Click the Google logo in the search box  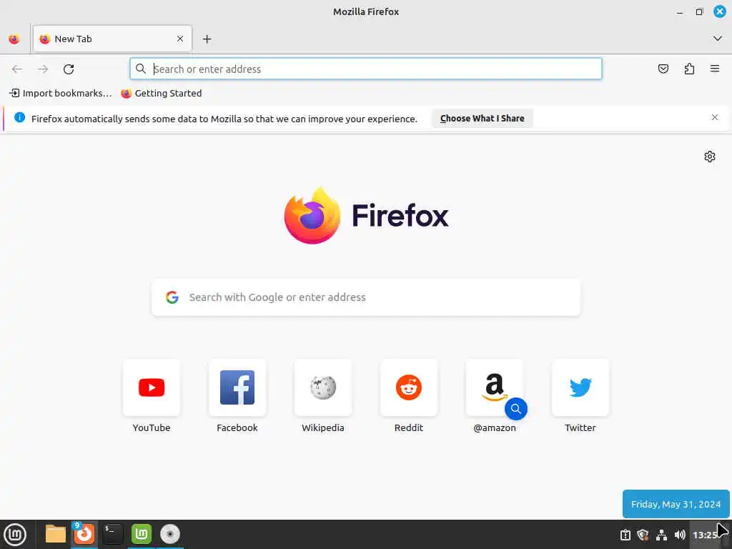[172, 297]
